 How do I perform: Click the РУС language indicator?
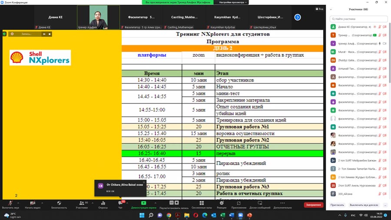tap(353, 215)
